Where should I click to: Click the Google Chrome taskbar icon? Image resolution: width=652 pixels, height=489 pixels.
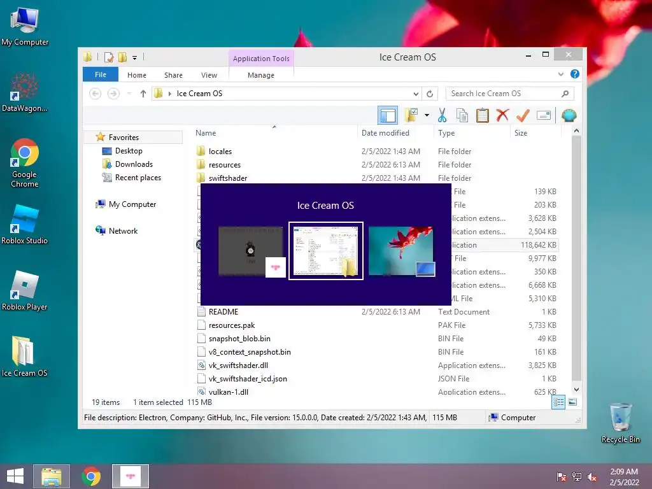[91, 476]
